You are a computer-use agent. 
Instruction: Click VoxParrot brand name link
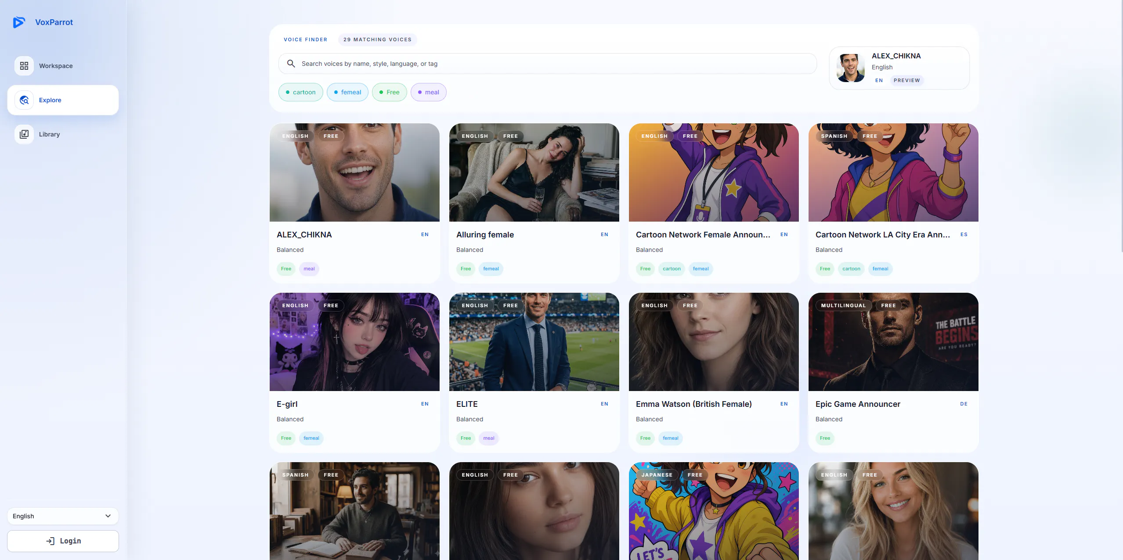coord(54,22)
